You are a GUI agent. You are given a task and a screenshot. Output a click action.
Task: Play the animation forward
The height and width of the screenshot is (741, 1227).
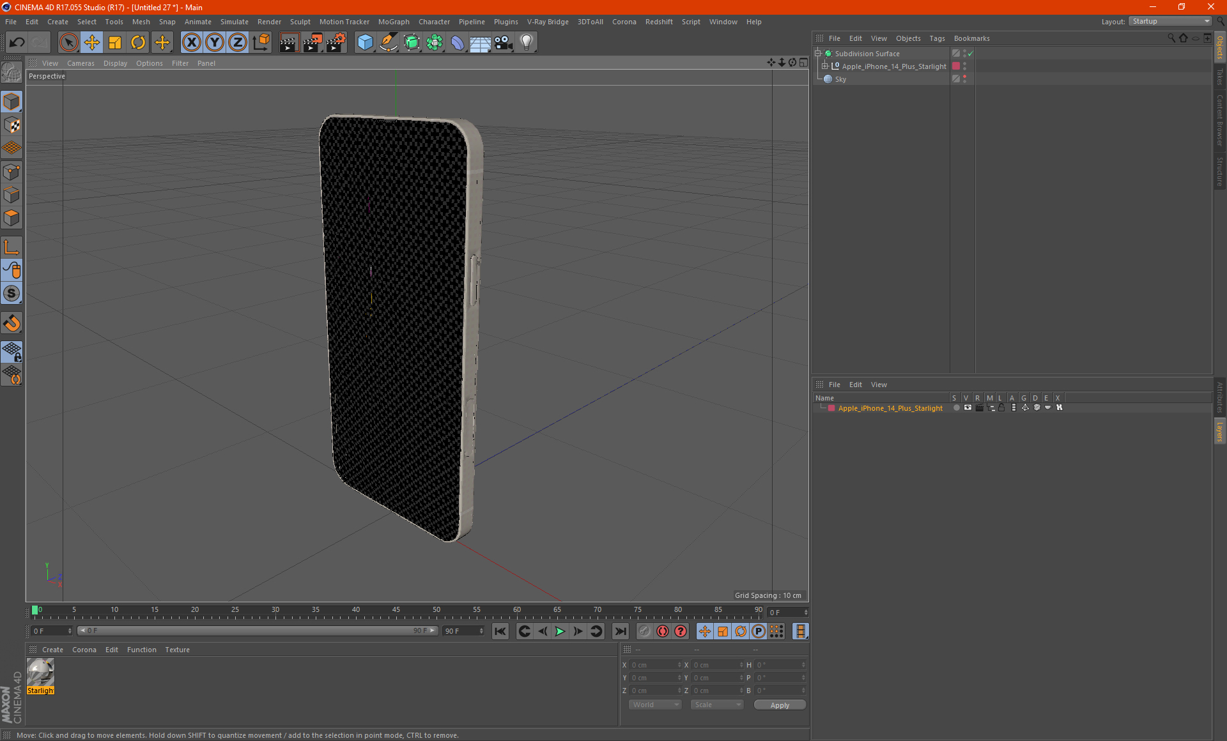pos(560,631)
